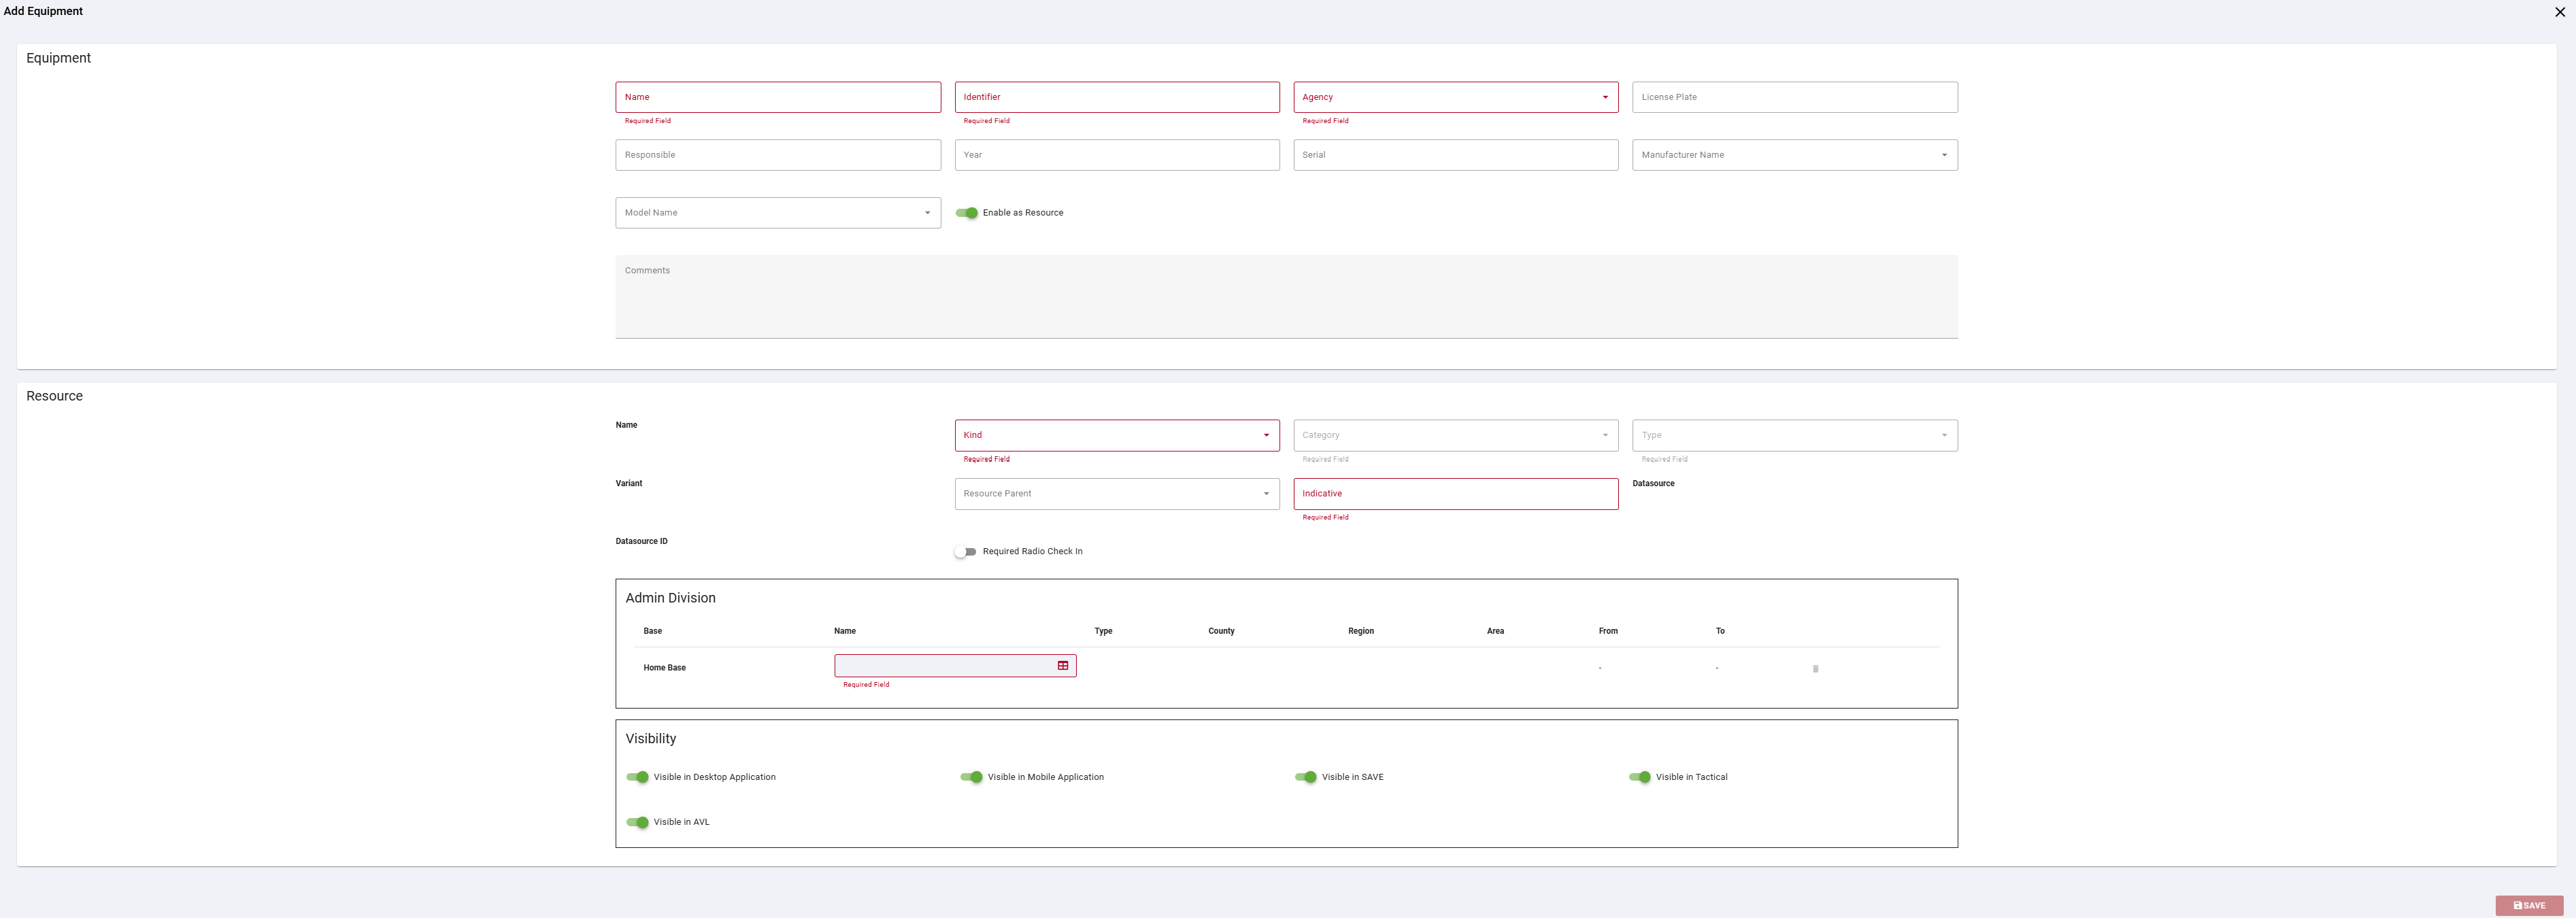Screen dimensions: 2576x918
Task: Focus the equipment Name field
Action: (778, 97)
